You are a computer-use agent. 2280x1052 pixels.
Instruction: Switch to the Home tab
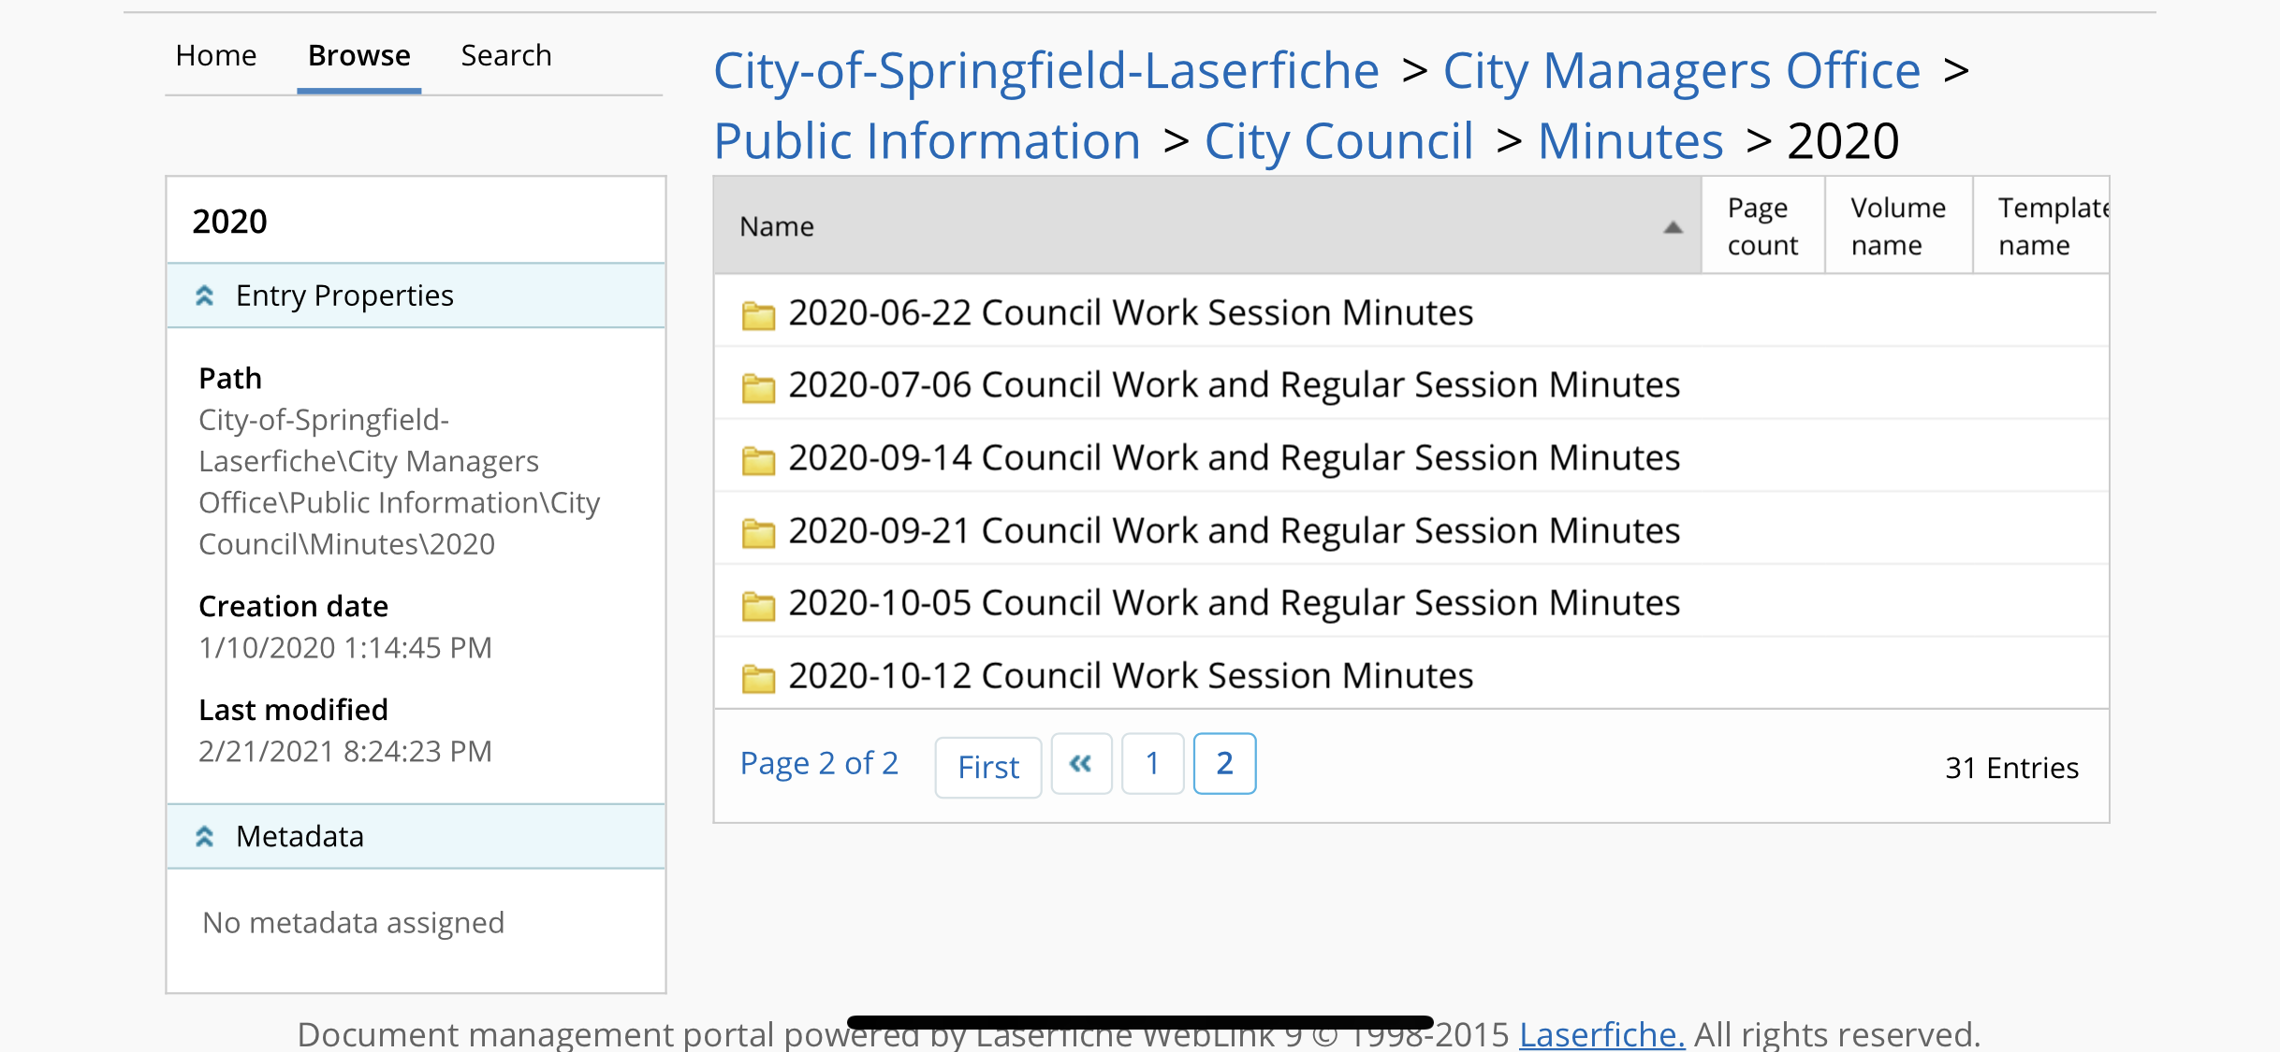(216, 56)
